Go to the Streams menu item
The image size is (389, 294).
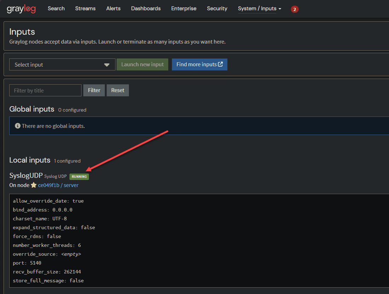[85, 9]
